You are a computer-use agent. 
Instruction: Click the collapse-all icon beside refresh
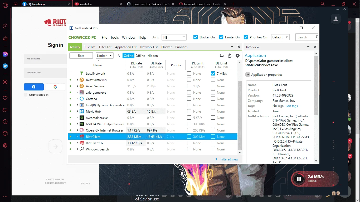222,56
